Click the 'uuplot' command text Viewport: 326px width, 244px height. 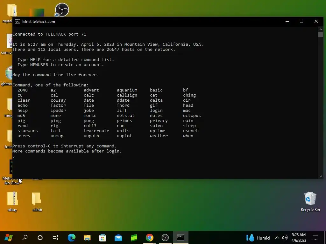[x=124, y=136]
